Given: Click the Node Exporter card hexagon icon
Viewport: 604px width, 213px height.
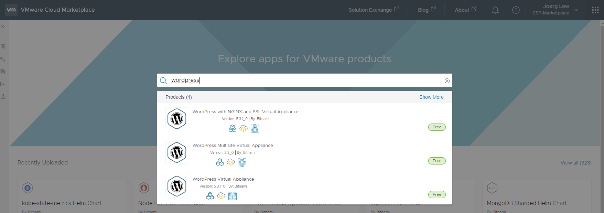Looking at the screenshot, I should [x=144, y=188].
